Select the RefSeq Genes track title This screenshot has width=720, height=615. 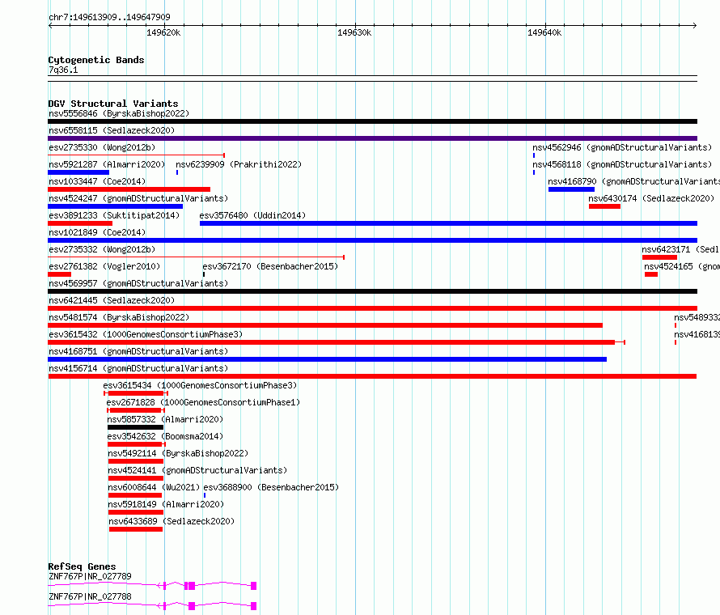pyautogui.click(x=83, y=566)
